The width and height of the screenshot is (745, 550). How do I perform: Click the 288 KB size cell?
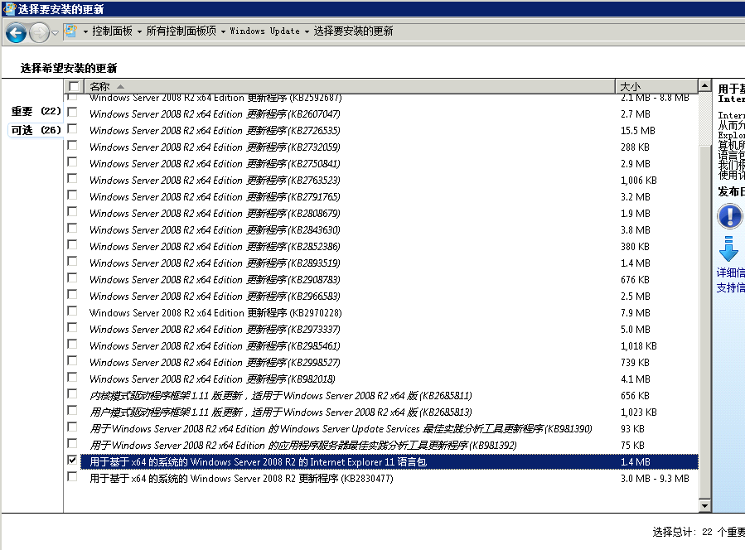(x=635, y=147)
